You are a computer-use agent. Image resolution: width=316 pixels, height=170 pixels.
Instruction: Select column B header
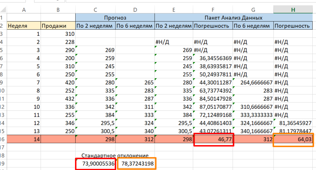[x=58, y=10]
